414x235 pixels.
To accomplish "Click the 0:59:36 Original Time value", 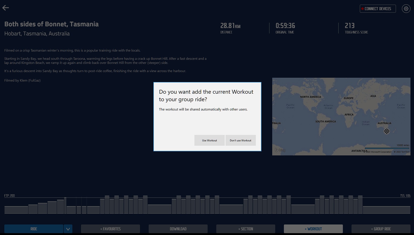I will (285, 26).
